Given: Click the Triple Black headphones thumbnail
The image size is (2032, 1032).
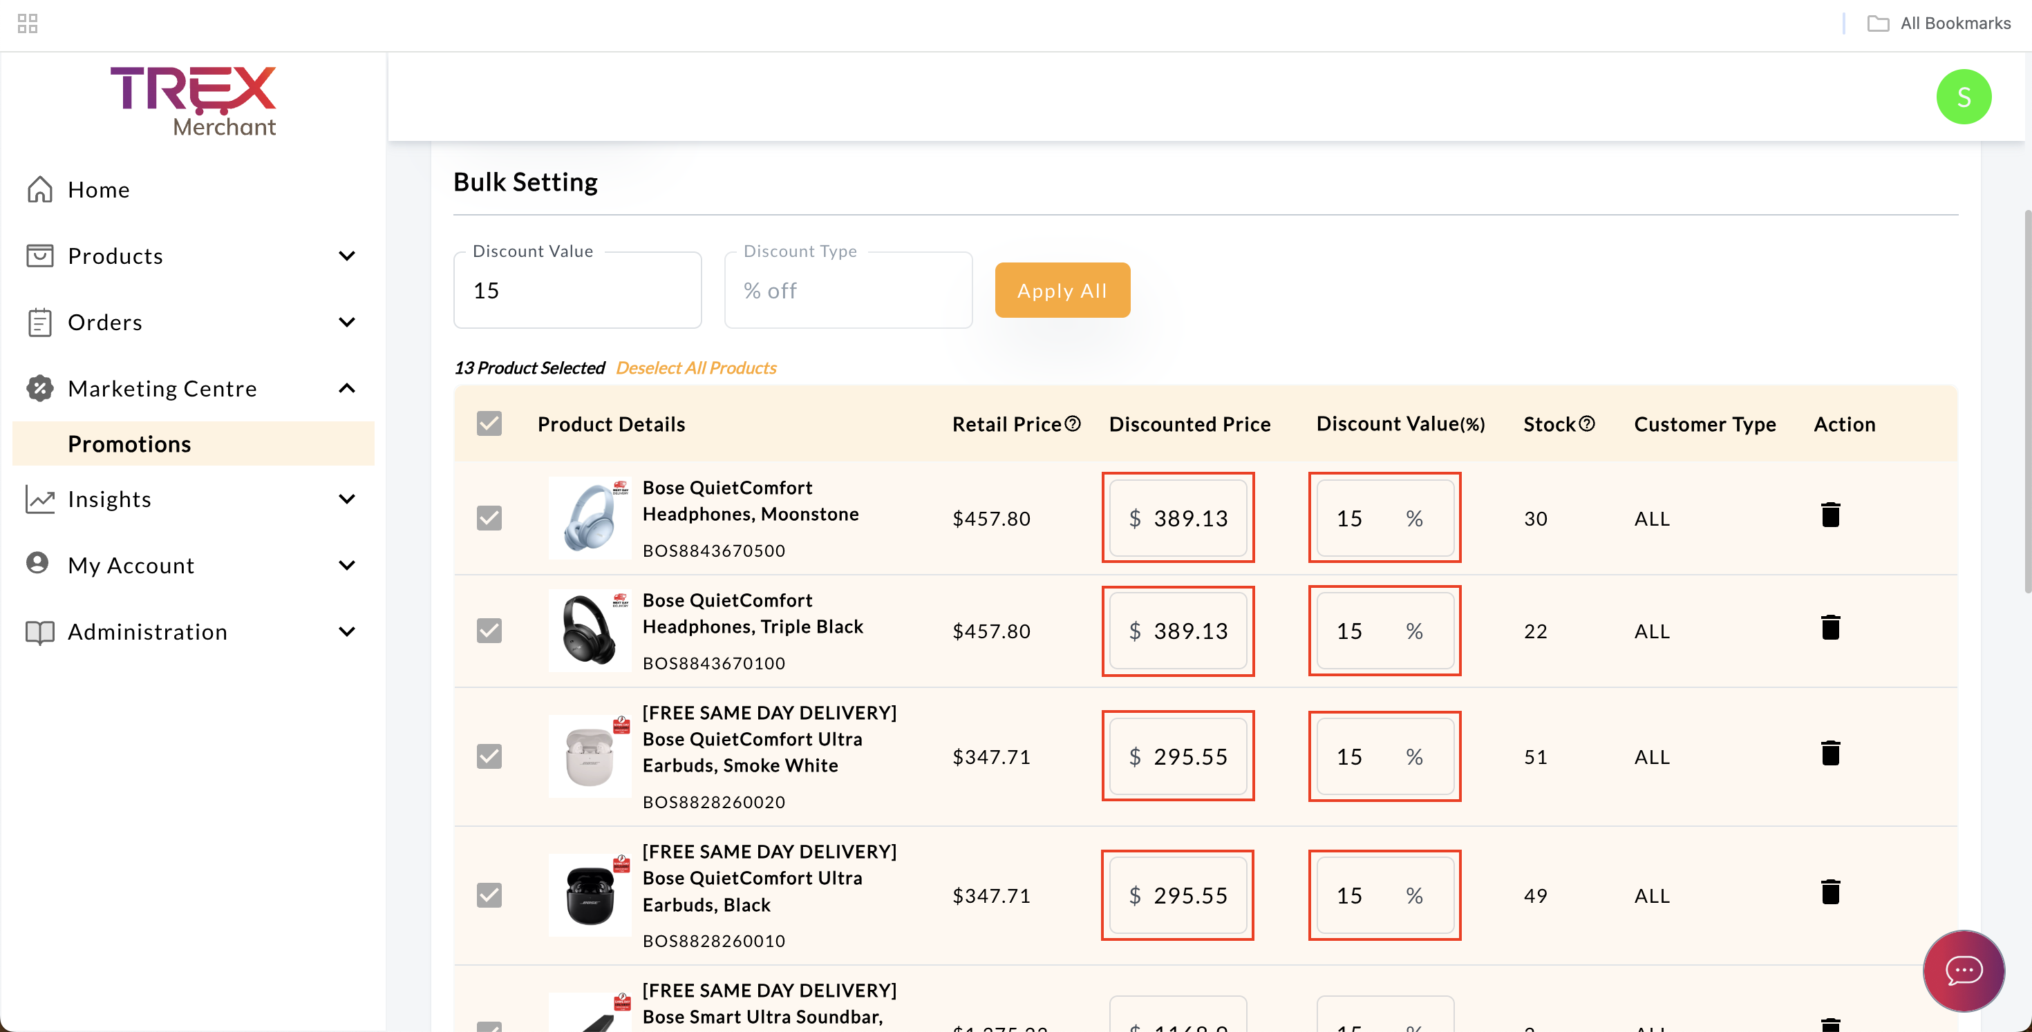Looking at the screenshot, I should coord(590,631).
